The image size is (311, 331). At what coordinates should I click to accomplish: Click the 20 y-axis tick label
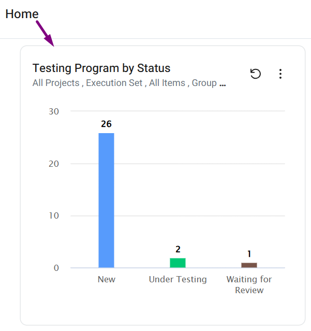(54, 164)
